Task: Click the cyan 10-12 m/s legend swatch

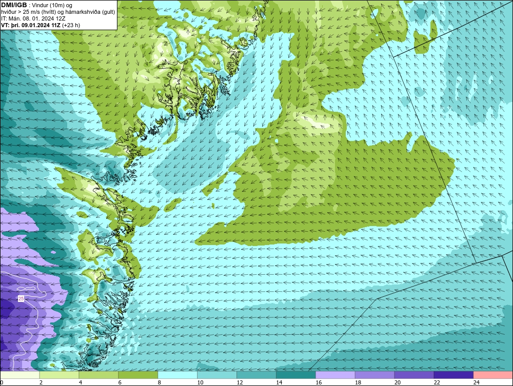Action: coord(217,375)
